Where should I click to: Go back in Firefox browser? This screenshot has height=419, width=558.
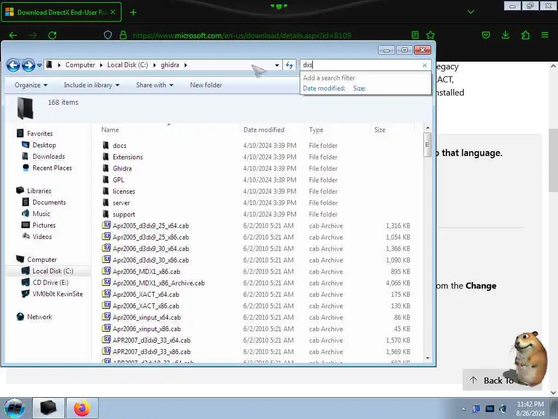coord(13,35)
